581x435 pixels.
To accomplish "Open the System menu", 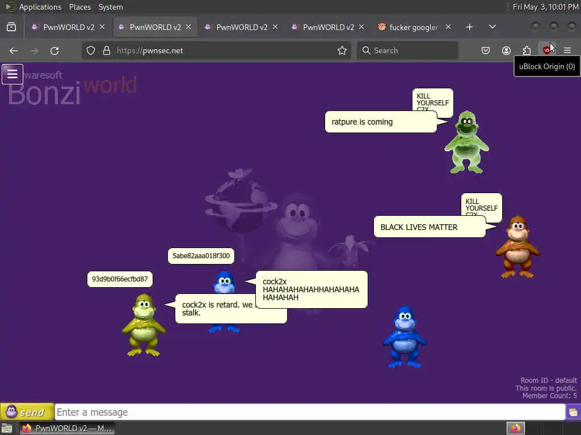I will click(111, 7).
